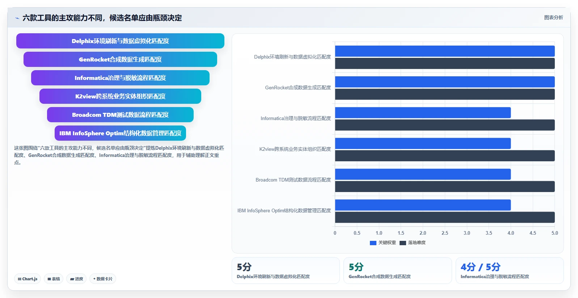Click the 表格 tag chip

54,279
